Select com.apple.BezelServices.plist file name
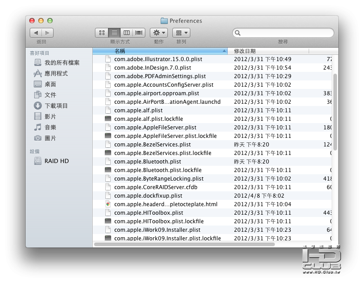This screenshot has height=283, width=364. point(153,144)
